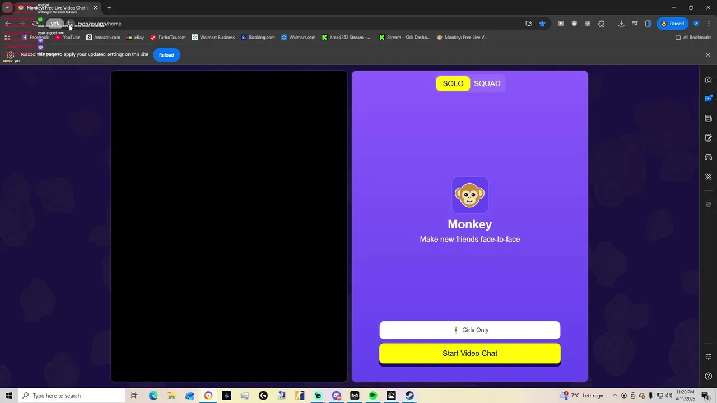This screenshot has width=717, height=403.
Task: Open the Walmart Business bookmark
Action: pos(213,38)
